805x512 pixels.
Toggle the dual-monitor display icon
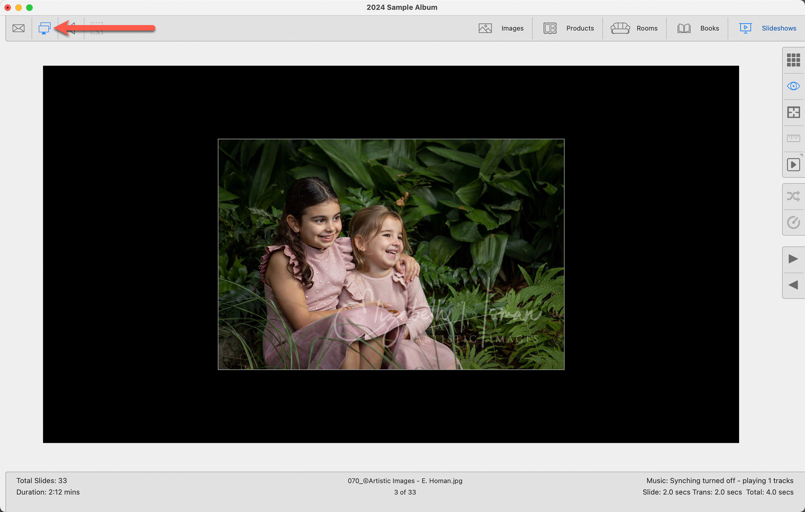(x=44, y=29)
